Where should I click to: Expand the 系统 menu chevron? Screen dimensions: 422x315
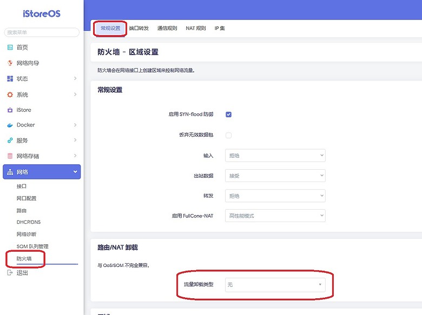click(75, 95)
